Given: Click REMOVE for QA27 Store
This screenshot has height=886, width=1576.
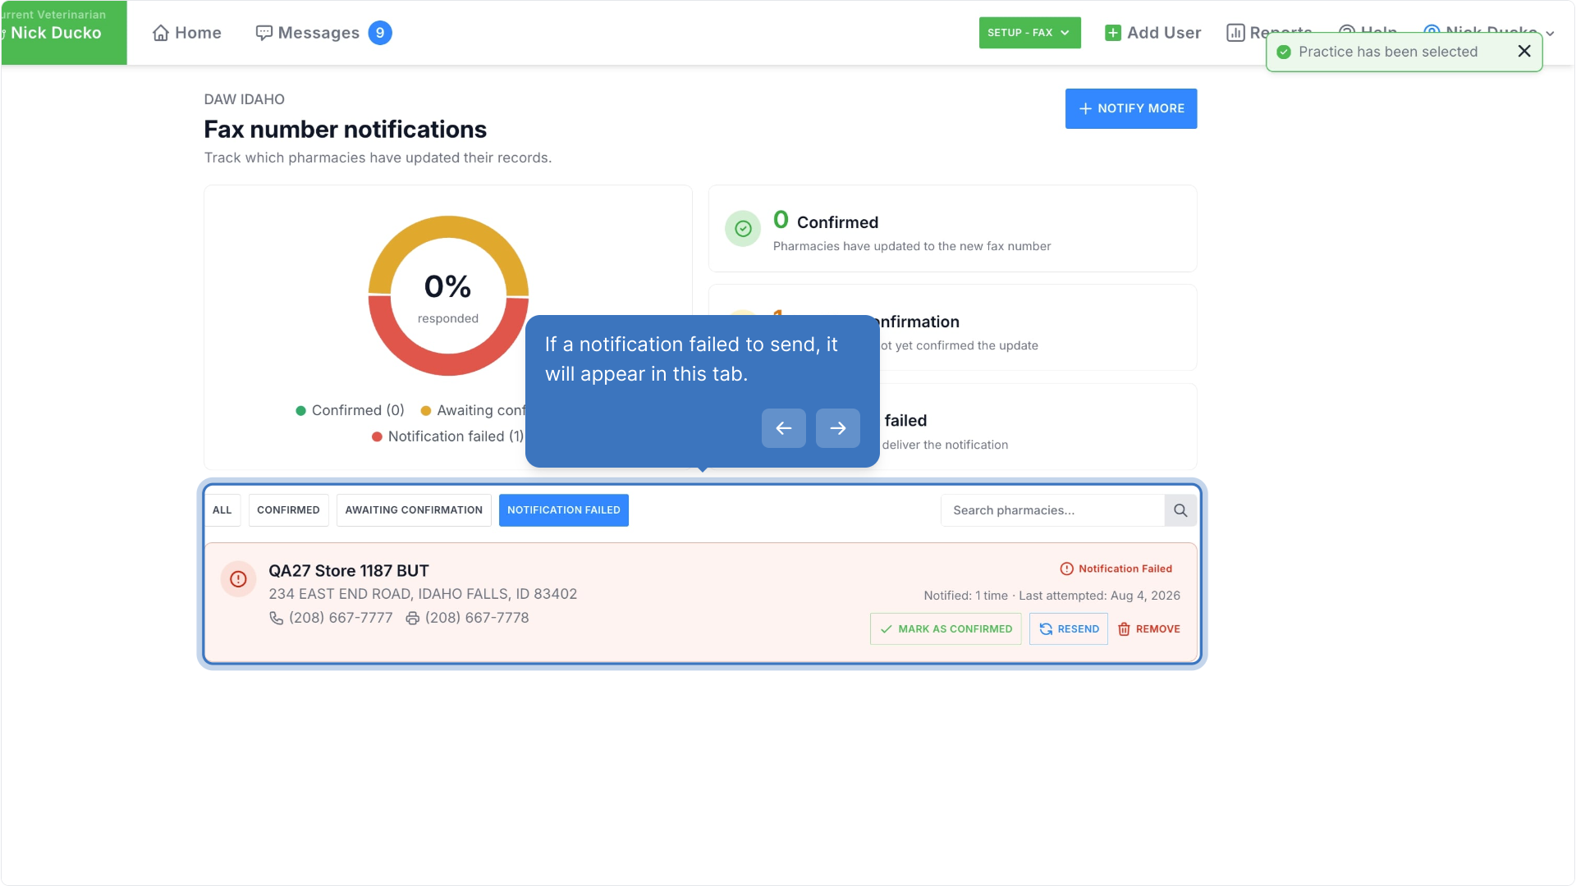Looking at the screenshot, I should tap(1148, 629).
